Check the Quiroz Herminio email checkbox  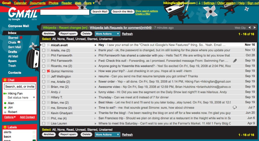44,71
